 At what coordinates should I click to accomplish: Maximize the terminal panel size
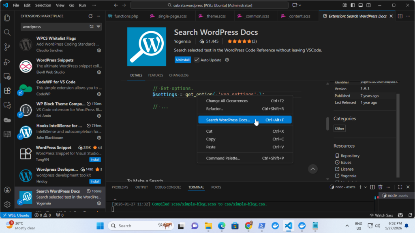pyautogui.click(x=400, y=187)
